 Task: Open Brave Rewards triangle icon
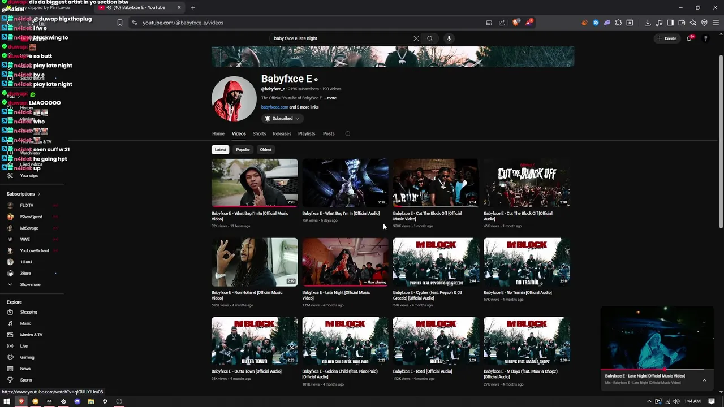[528, 23]
